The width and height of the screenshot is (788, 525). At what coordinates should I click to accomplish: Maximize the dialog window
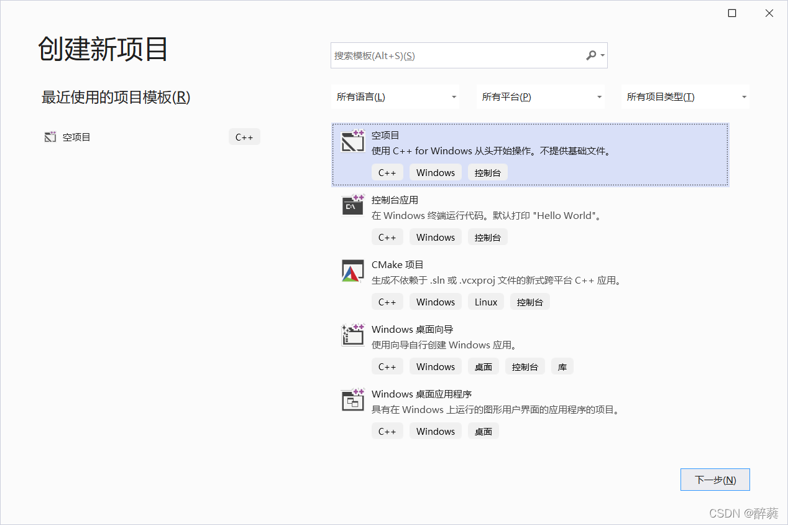[x=732, y=13]
